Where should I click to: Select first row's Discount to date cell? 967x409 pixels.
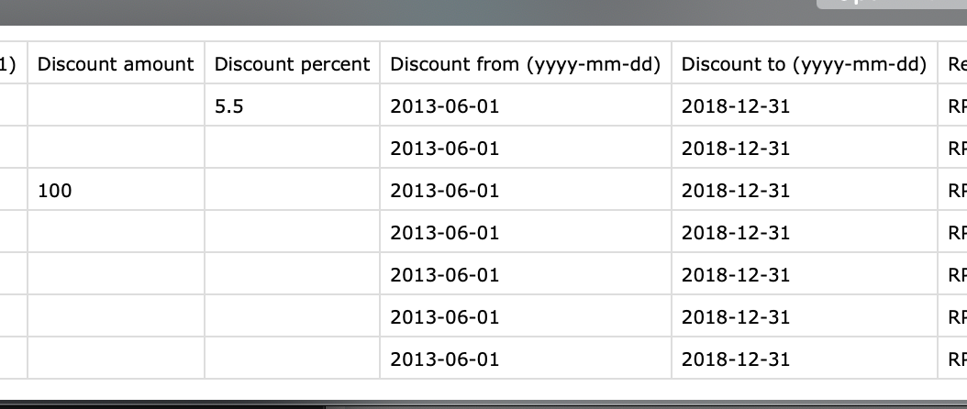pos(805,105)
